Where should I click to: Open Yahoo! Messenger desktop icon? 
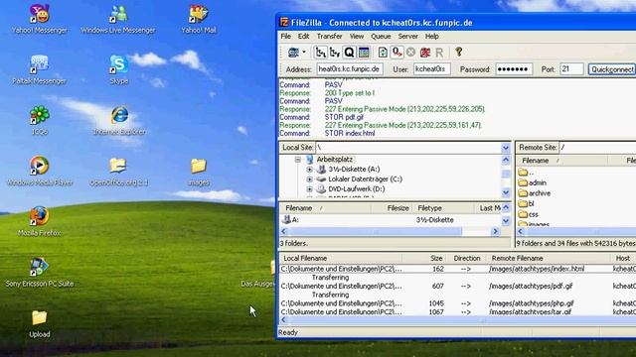(x=40, y=19)
